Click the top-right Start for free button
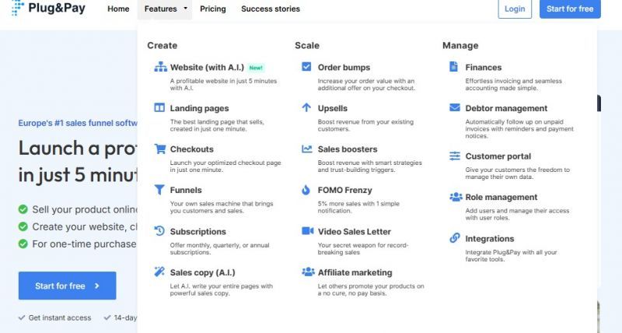This screenshot has height=333, width=622. click(x=570, y=9)
